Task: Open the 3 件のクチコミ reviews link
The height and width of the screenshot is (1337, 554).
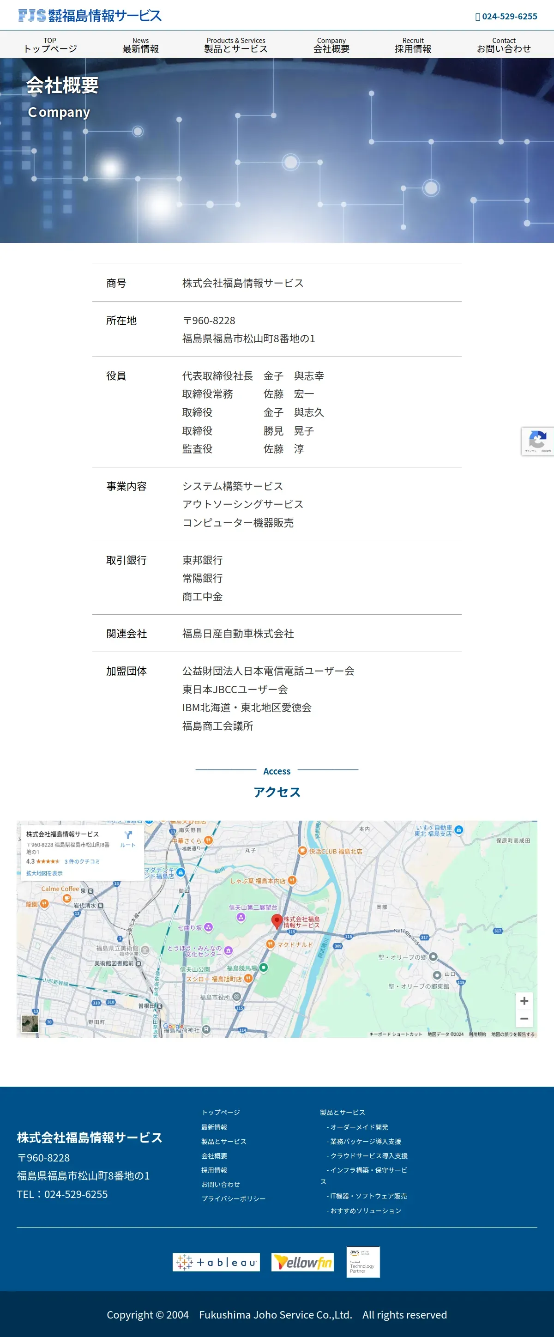Action: [82, 861]
